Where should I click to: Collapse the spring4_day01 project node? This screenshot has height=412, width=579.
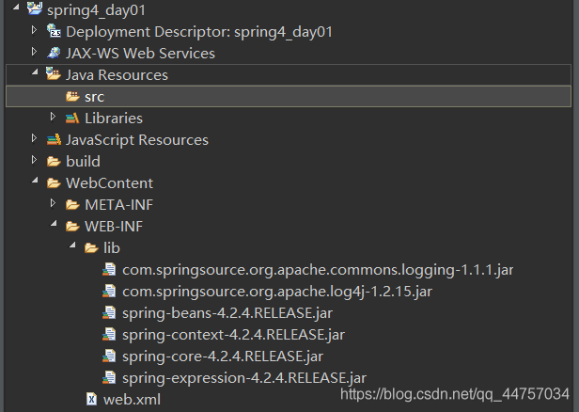coord(18,9)
